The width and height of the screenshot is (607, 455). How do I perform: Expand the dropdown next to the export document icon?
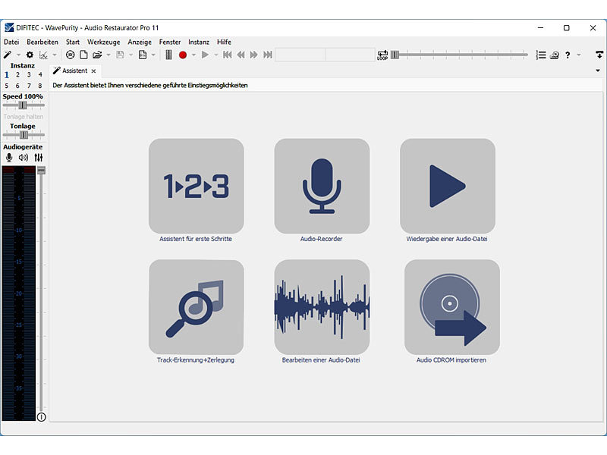[x=153, y=55]
